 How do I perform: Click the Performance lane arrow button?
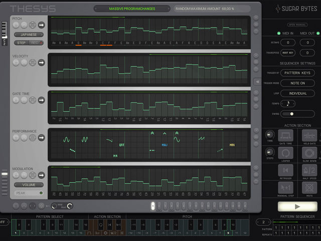[41, 138]
